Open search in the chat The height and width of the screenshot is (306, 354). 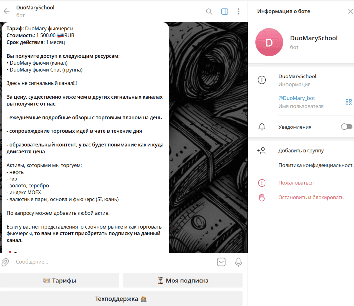209,12
